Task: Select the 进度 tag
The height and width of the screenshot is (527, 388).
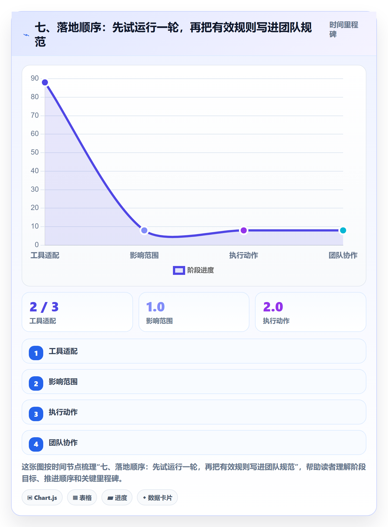Action: [117, 498]
